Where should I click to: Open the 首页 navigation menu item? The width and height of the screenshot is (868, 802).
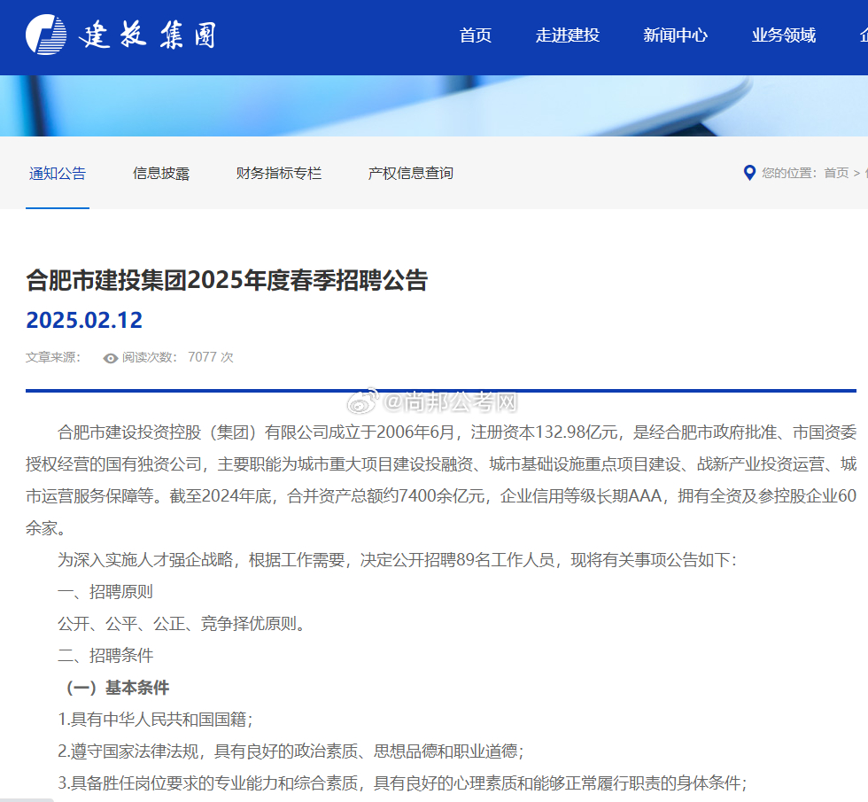(476, 35)
